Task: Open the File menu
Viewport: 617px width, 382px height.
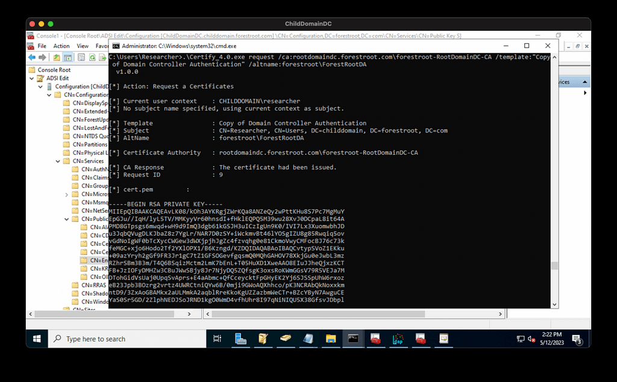Action: [42, 46]
